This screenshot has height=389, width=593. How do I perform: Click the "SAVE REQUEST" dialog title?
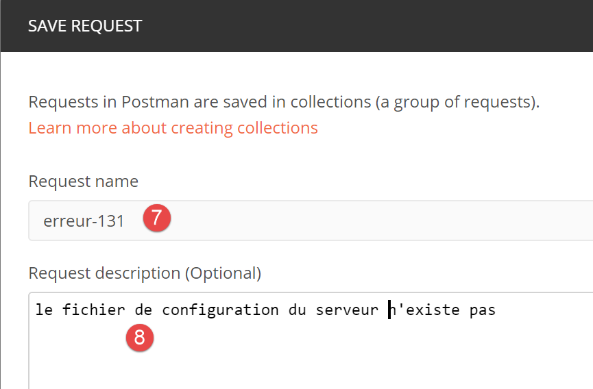pos(85,26)
